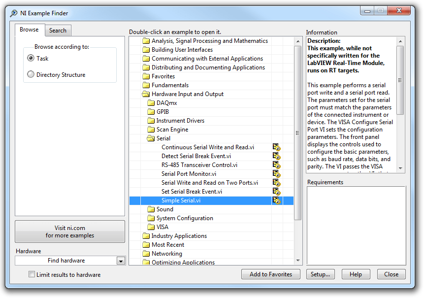Click the GPIB folder icon
The image size is (425, 298).
pos(151,111)
